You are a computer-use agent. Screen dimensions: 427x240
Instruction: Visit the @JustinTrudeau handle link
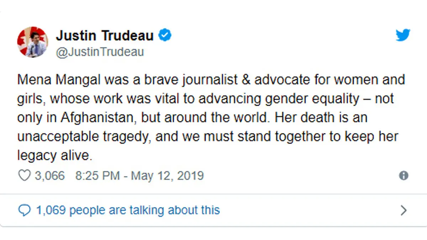click(x=100, y=52)
